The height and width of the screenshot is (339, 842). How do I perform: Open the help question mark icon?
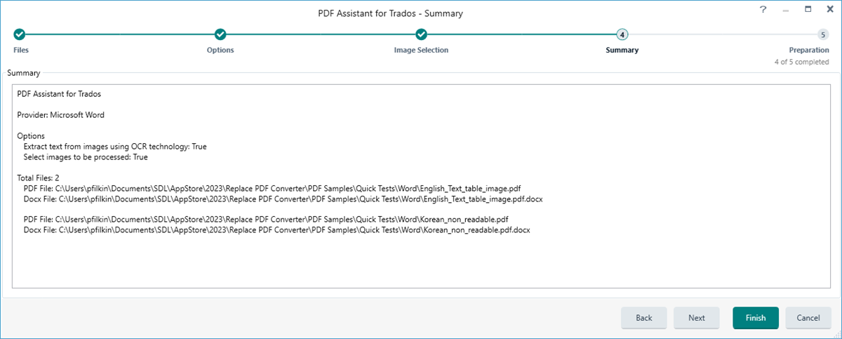pyautogui.click(x=763, y=10)
